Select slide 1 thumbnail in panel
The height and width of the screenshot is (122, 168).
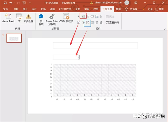[14, 38]
